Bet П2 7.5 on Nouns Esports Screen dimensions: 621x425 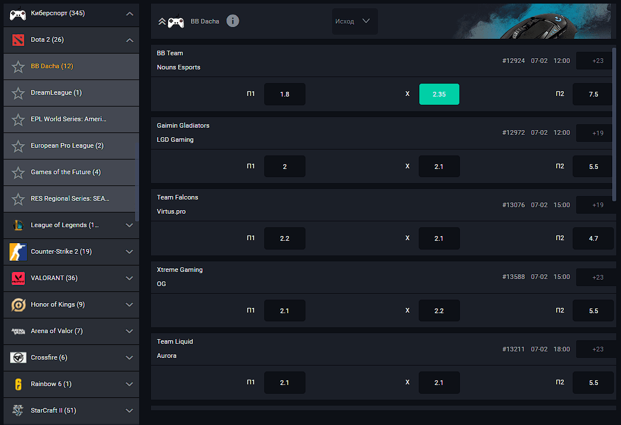[593, 94]
